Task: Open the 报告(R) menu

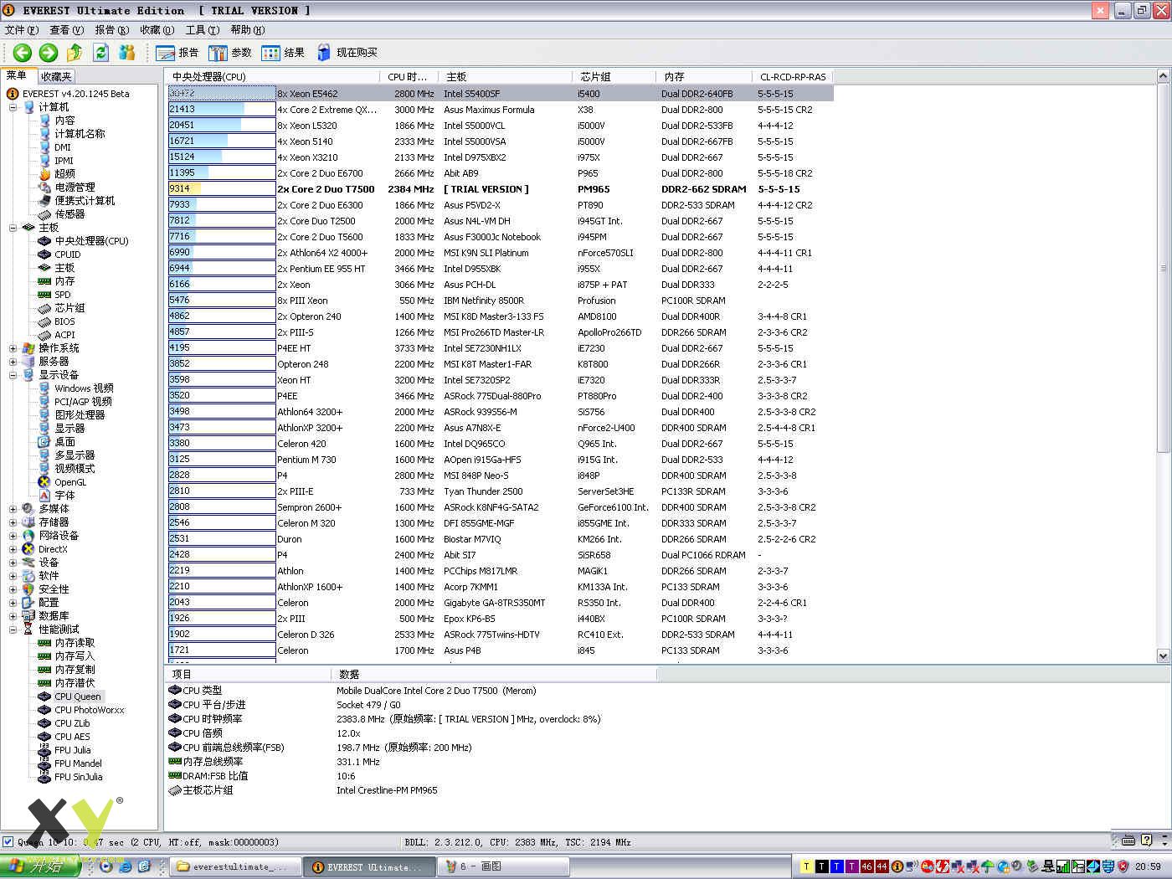Action: (x=112, y=30)
